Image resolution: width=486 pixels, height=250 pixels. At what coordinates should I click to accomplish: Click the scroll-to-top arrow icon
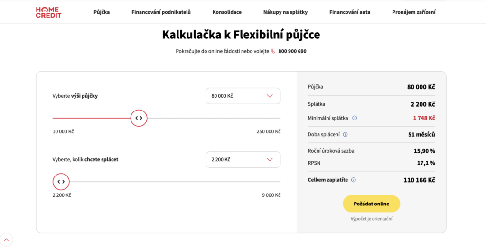(x=7, y=240)
